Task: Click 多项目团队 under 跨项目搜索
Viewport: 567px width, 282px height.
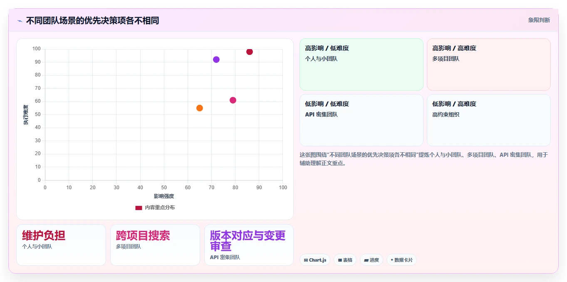Action: point(129,247)
